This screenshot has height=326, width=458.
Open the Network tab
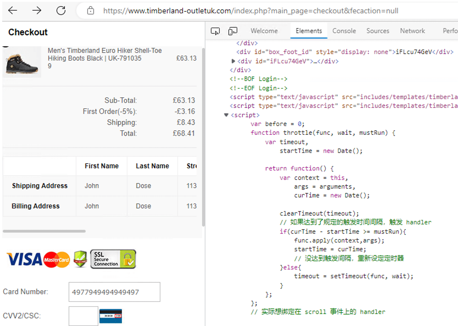point(412,31)
